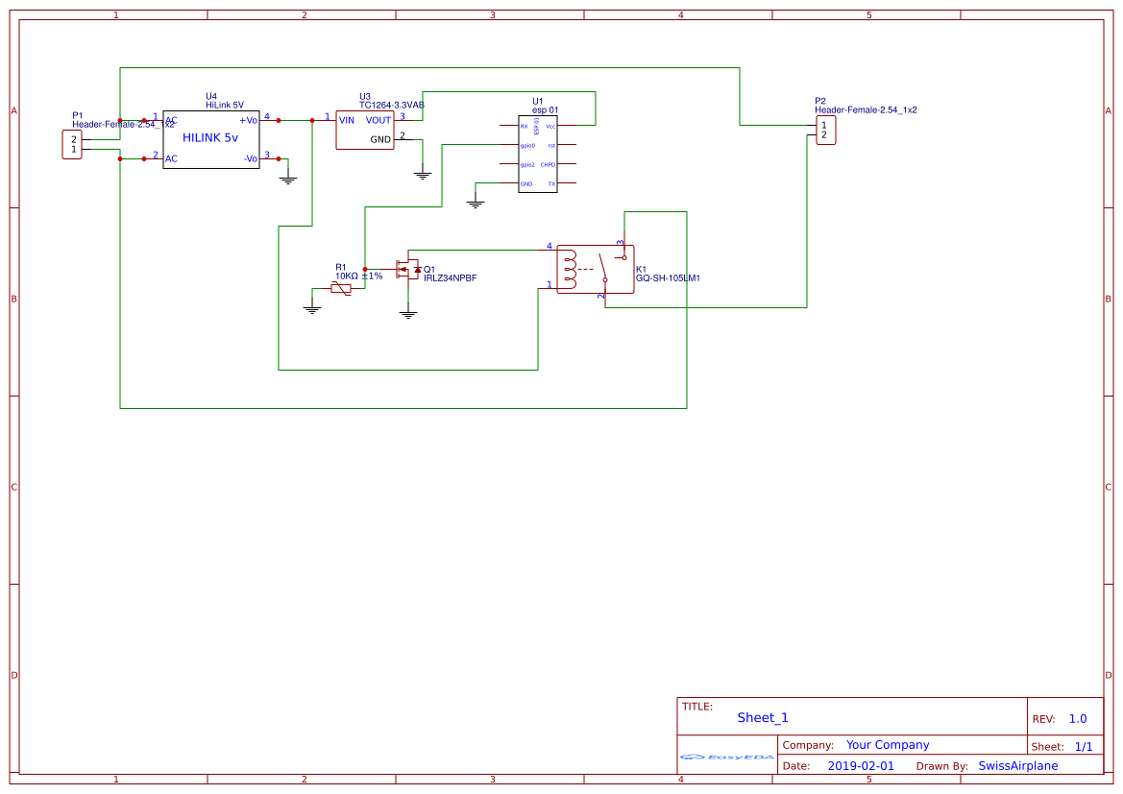This screenshot has height=794, width=1123.
Task: Click the R1 10KΩ resistor symbol
Action: [341, 289]
